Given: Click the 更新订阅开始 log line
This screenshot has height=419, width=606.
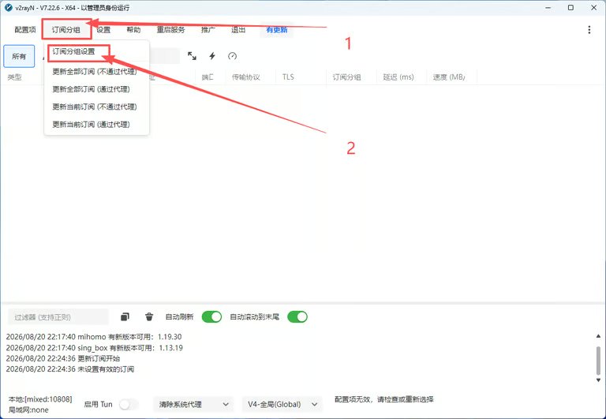Looking at the screenshot, I should point(63,358).
